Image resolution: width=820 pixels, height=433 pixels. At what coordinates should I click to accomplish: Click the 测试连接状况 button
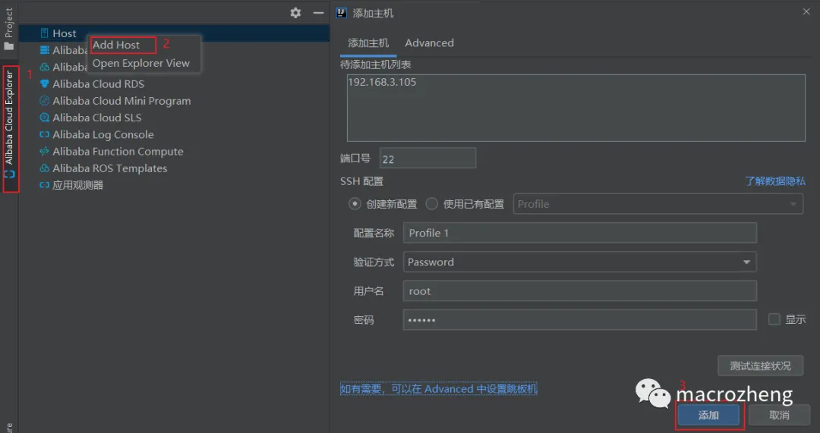(760, 366)
